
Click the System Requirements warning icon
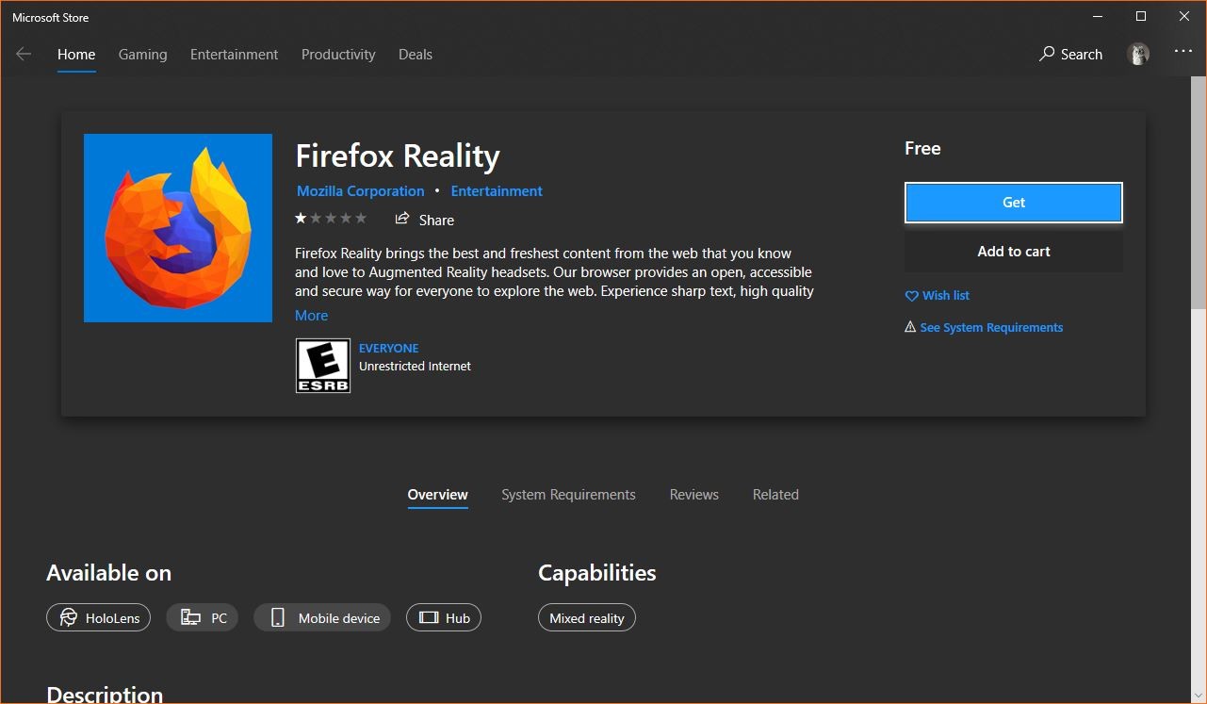tap(910, 327)
